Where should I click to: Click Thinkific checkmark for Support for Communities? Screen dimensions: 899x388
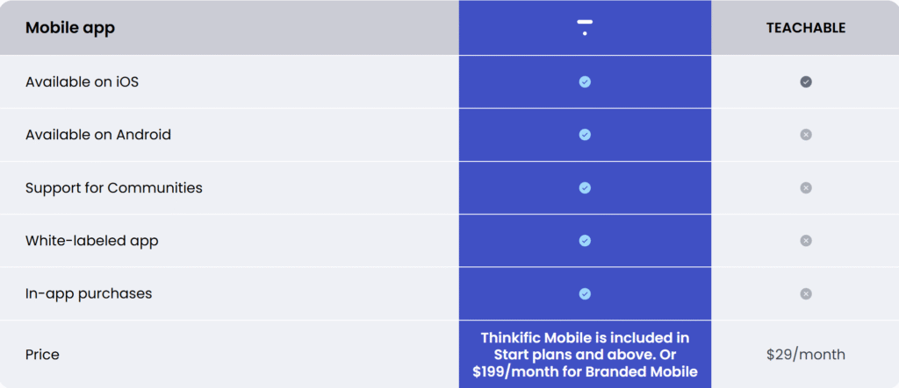click(x=585, y=187)
